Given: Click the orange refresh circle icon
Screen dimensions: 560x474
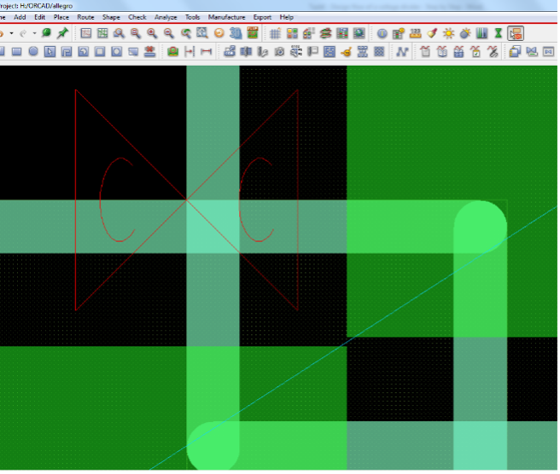Looking at the screenshot, I should (x=219, y=33).
